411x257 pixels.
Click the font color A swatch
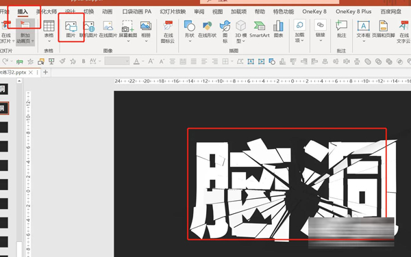coord(136,62)
